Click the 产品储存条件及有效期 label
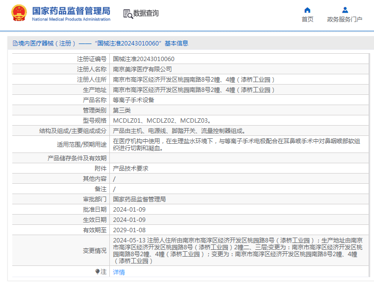Screen dimensions: 374x284 coord(77,158)
